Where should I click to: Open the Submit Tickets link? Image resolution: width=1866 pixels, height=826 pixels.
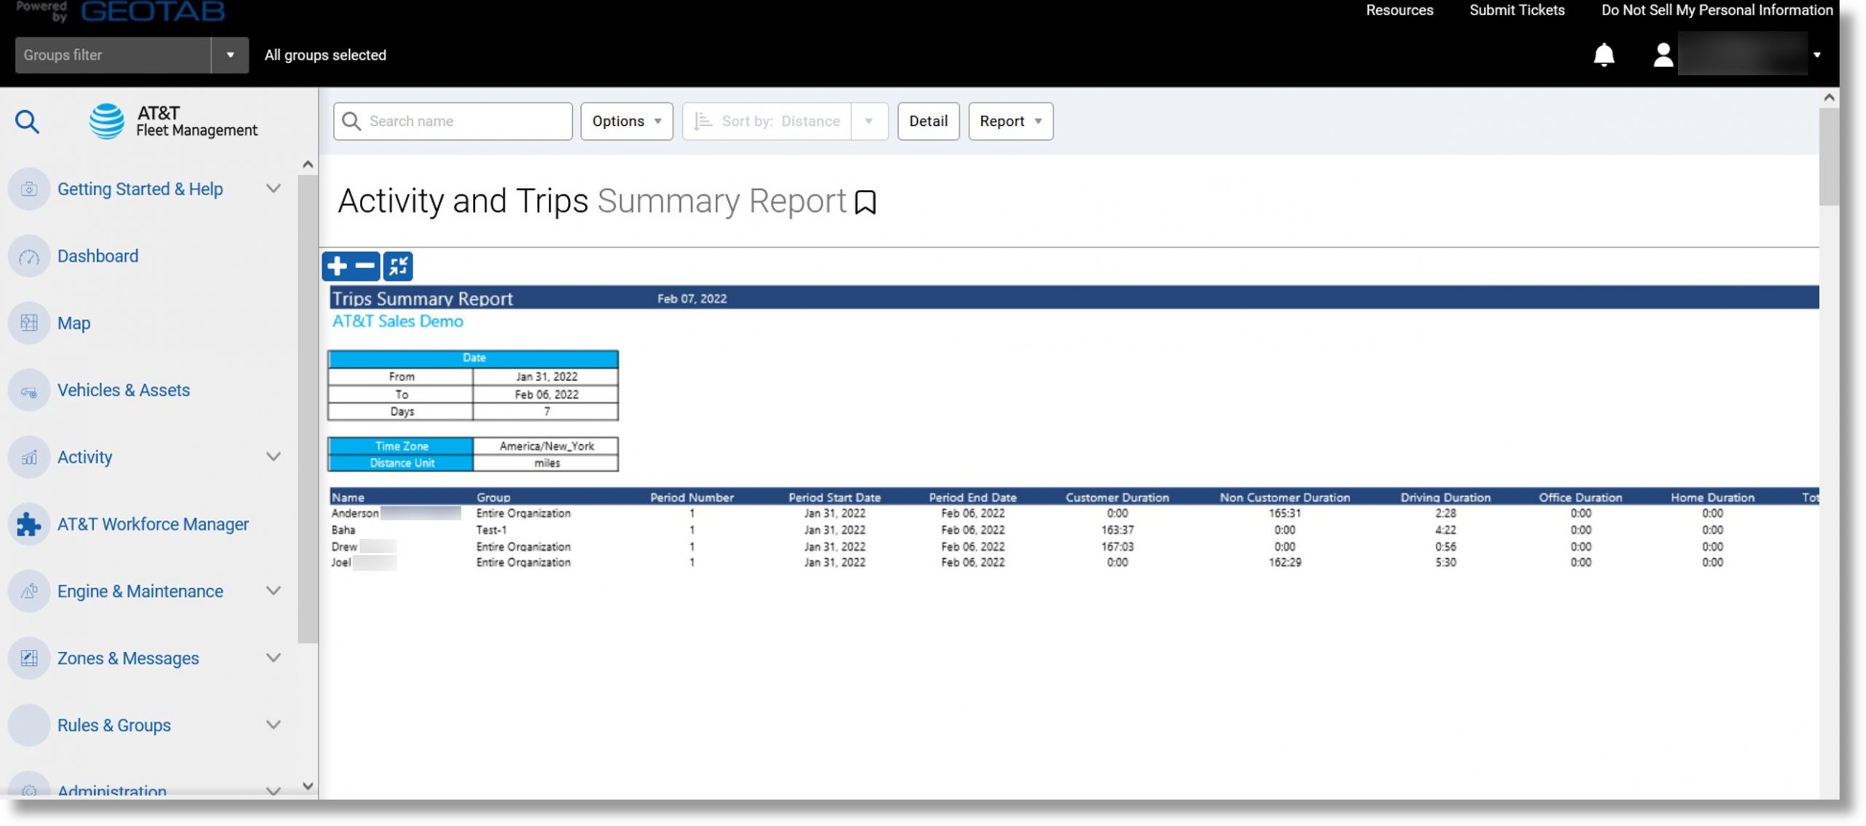pos(1516,10)
